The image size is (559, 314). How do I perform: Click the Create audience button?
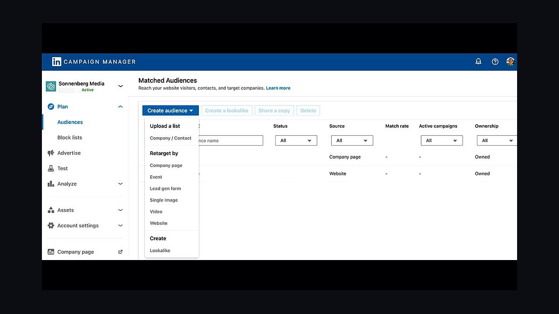[170, 111]
